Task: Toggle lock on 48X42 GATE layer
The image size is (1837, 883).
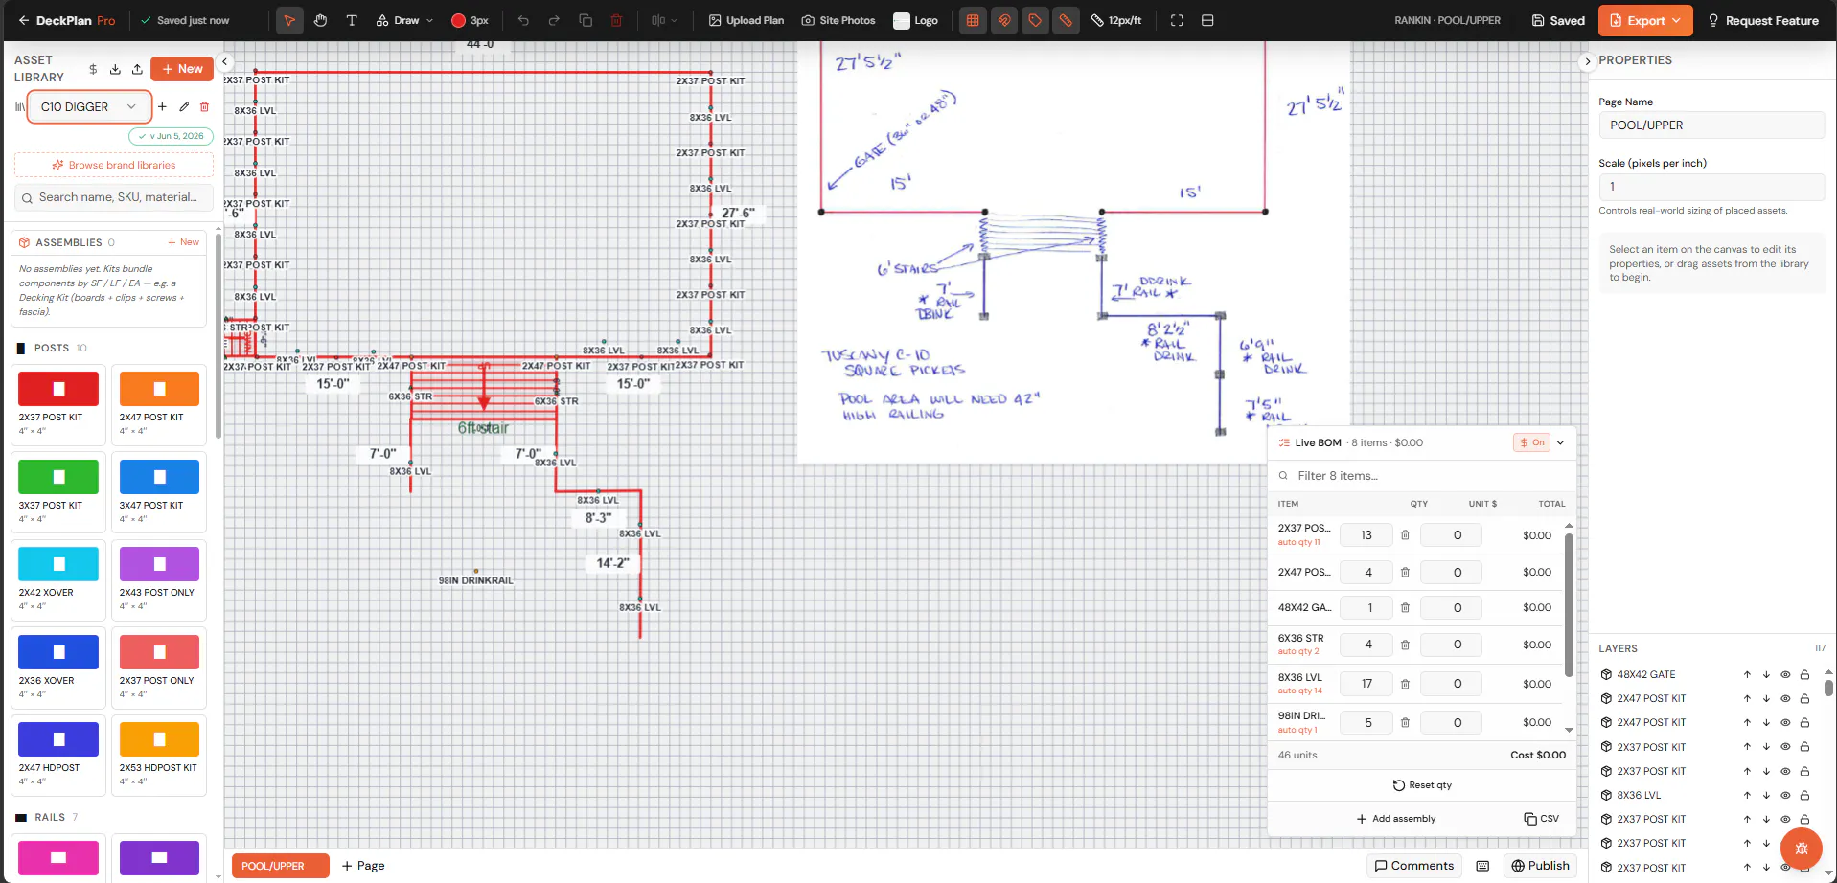Action: pyautogui.click(x=1804, y=675)
